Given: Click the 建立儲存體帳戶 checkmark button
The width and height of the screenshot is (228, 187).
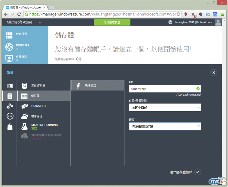Looking at the screenshot, I should (198, 172).
